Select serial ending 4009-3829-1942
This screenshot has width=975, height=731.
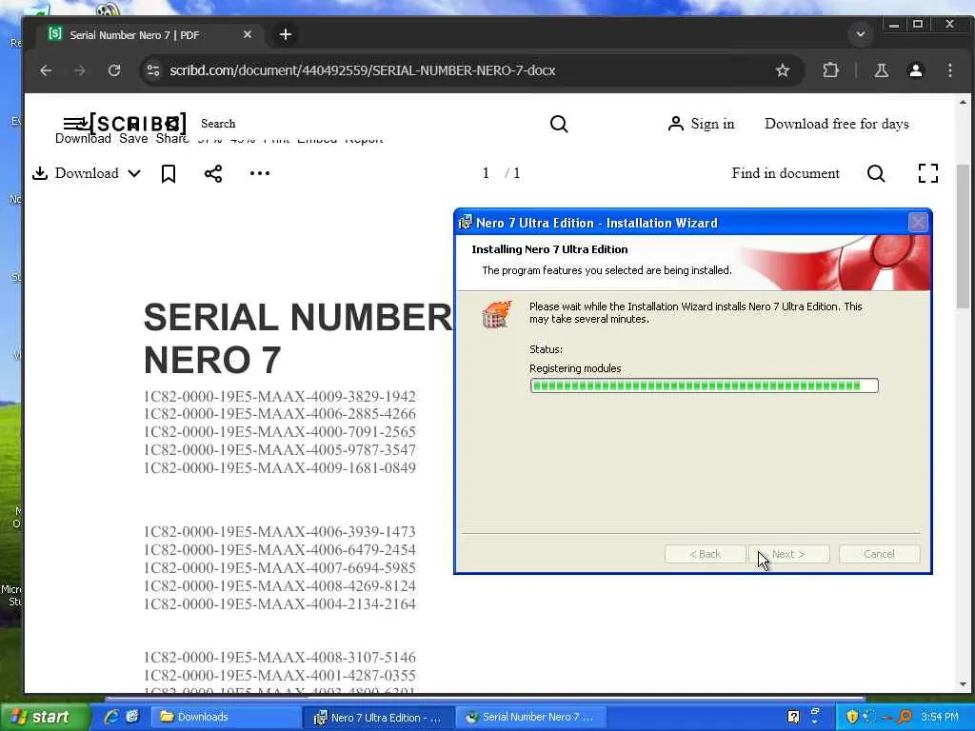coord(280,397)
